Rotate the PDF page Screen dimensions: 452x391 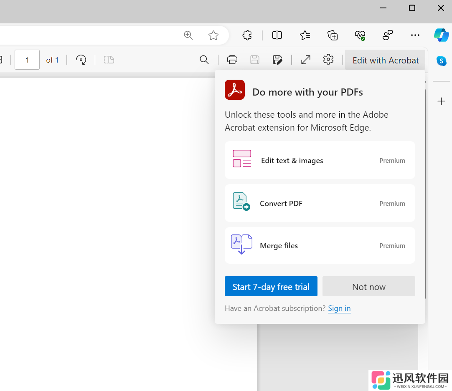pyautogui.click(x=81, y=60)
